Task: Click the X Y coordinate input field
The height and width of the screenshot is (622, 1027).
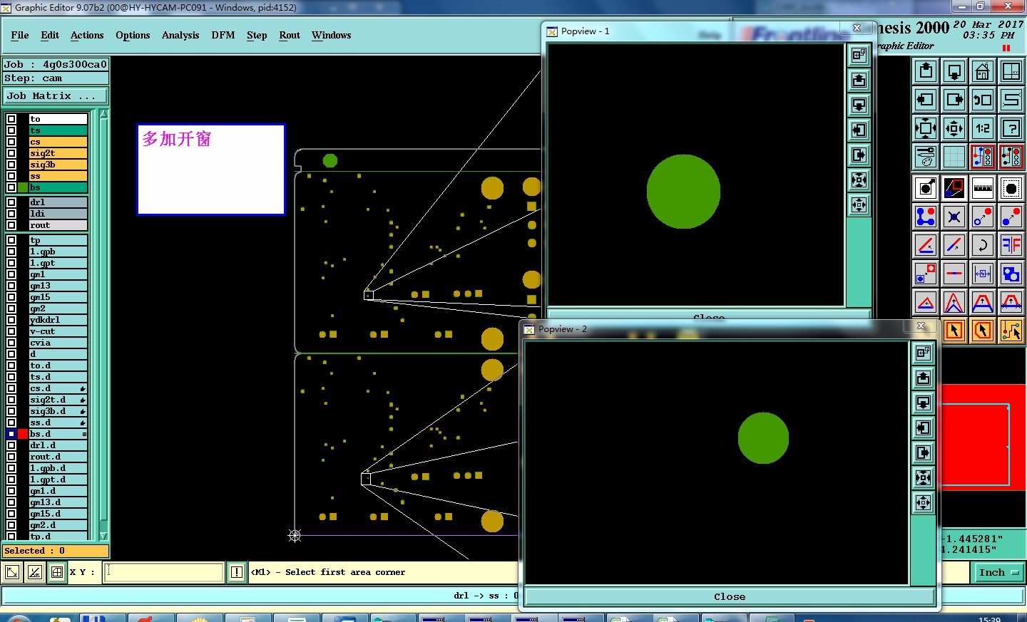Action: tap(164, 572)
